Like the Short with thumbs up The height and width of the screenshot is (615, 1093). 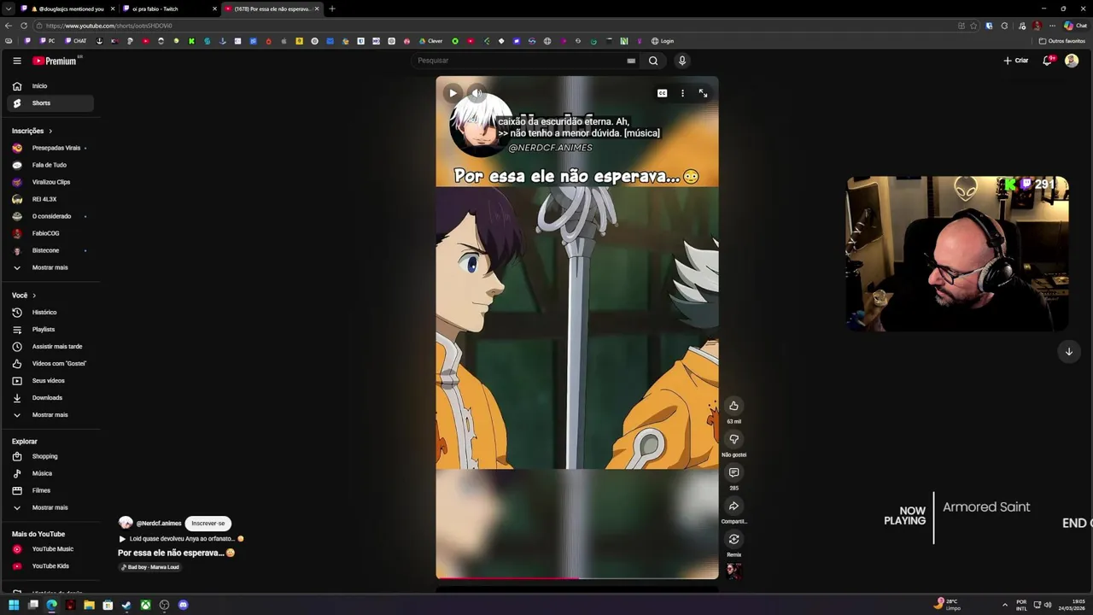pos(734,406)
